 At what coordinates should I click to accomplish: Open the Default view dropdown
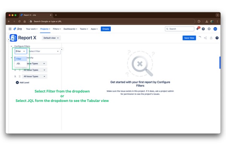click(x=51, y=38)
